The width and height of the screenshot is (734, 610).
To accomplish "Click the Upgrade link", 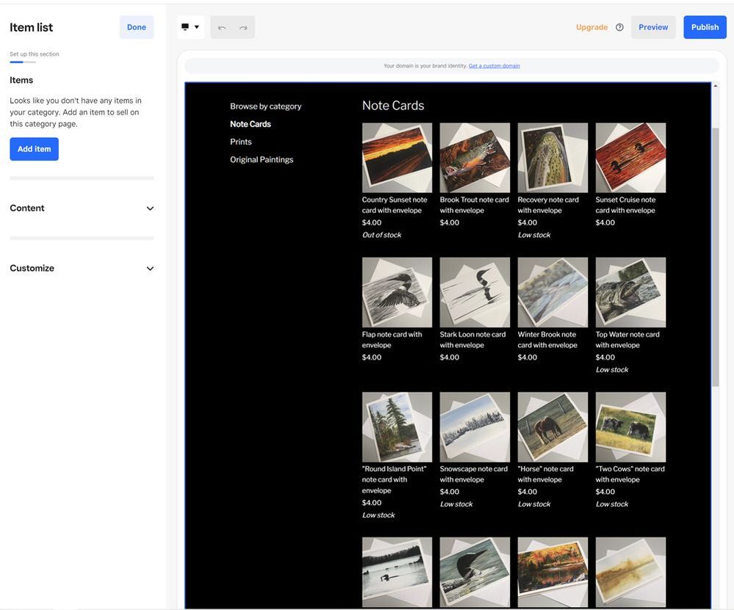I will (591, 27).
